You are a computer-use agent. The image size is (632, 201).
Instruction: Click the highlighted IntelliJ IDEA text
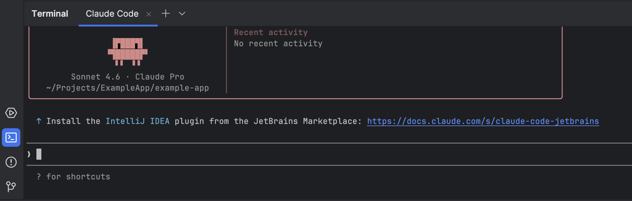point(137,121)
